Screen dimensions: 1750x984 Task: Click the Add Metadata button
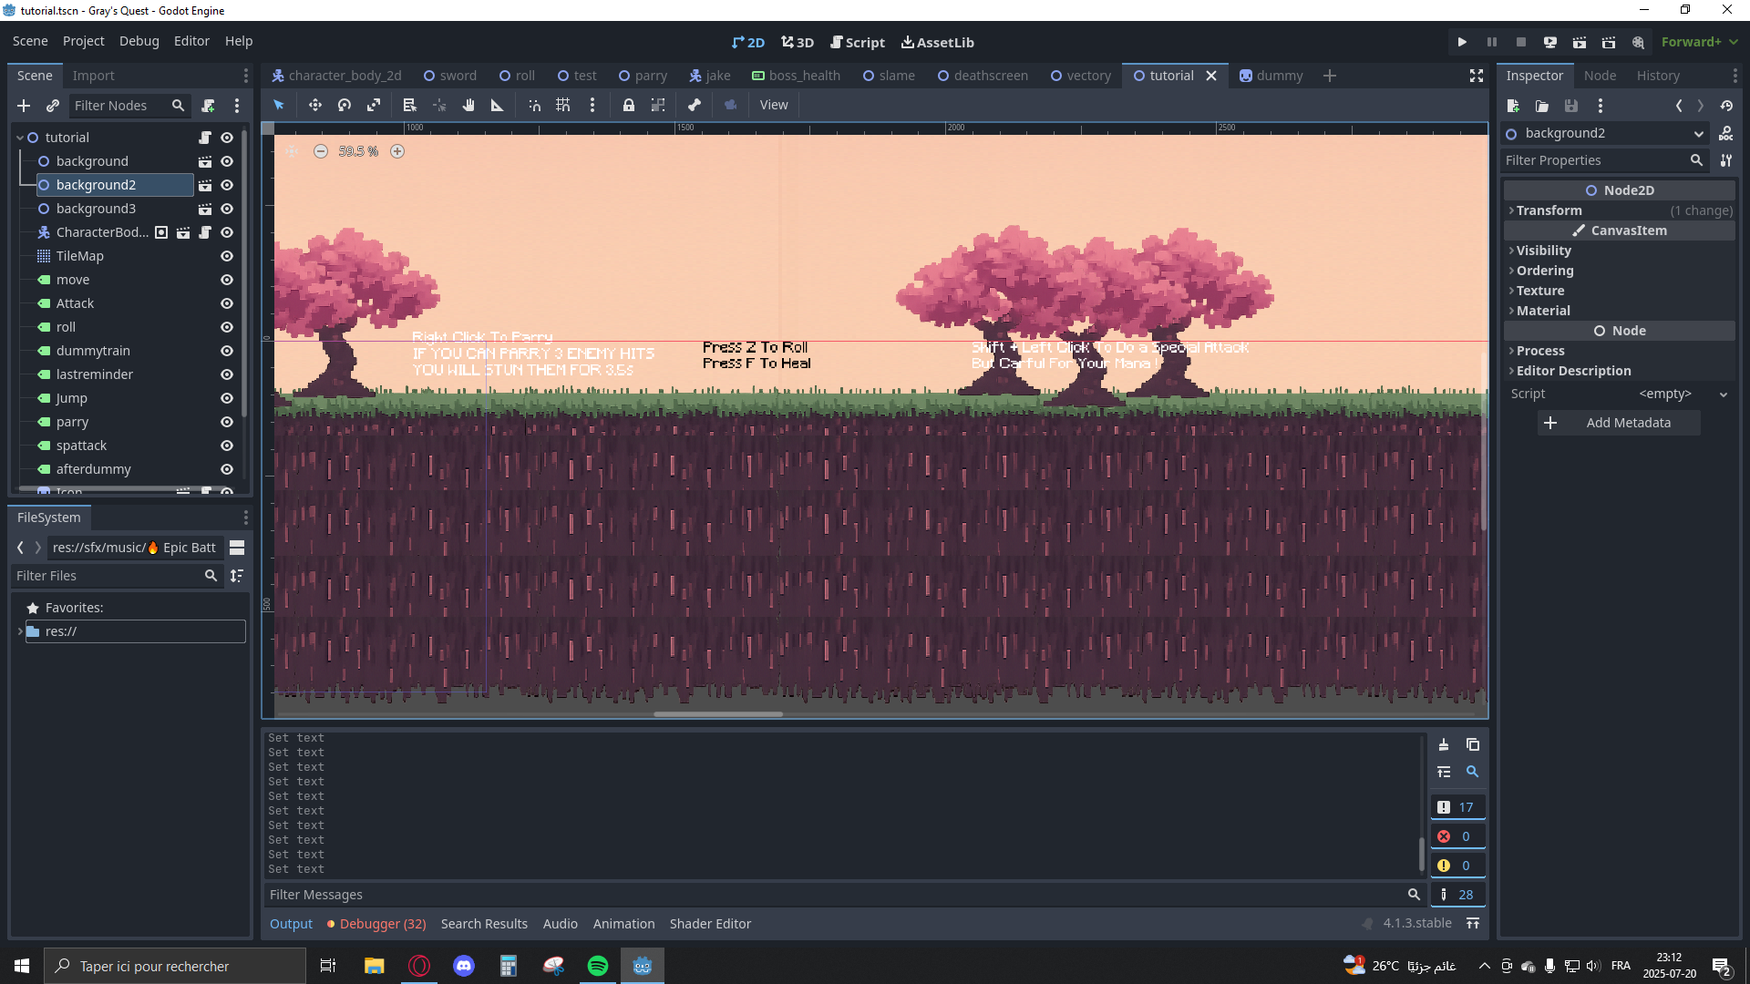click(x=1618, y=423)
